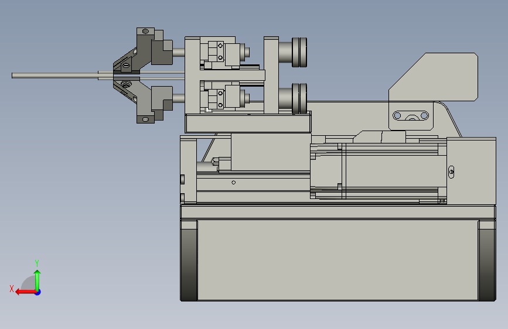The height and width of the screenshot is (329, 508).
Task: Select the angled cover plate at top right
Action: pyautogui.click(x=441, y=77)
